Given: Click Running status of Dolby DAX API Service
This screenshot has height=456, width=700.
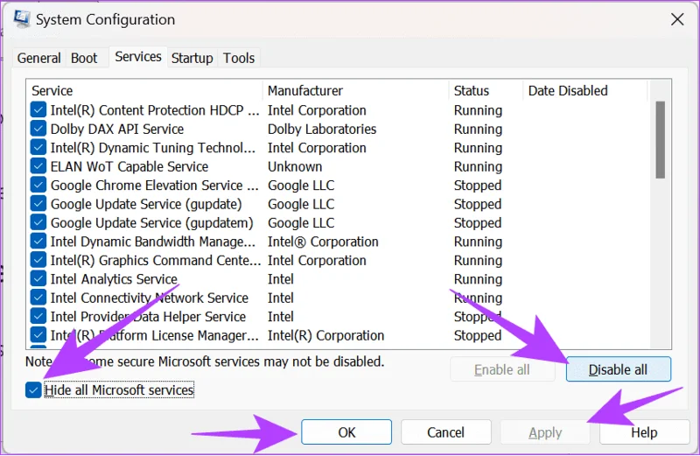Looking at the screenshot, I should point(478,129).
